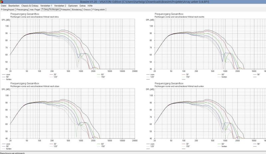Screen dimensions: 266x154
Task: Click '30°' legend entry in nach oben chart
Action: (x=53, y=144)
